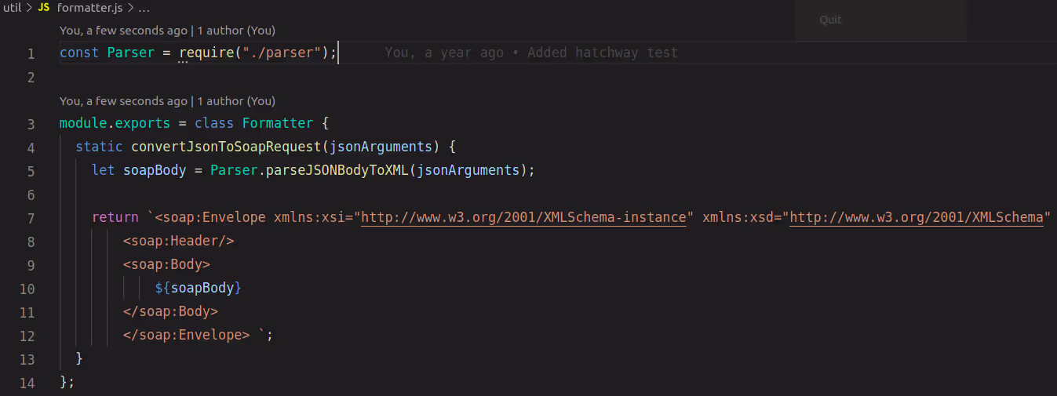The image size is (1057, 396).
Task: Open the CodeLens authorship above line 1
Action: (x=167, y=31)
